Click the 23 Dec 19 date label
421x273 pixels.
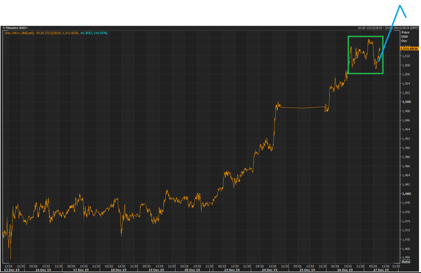232,270
